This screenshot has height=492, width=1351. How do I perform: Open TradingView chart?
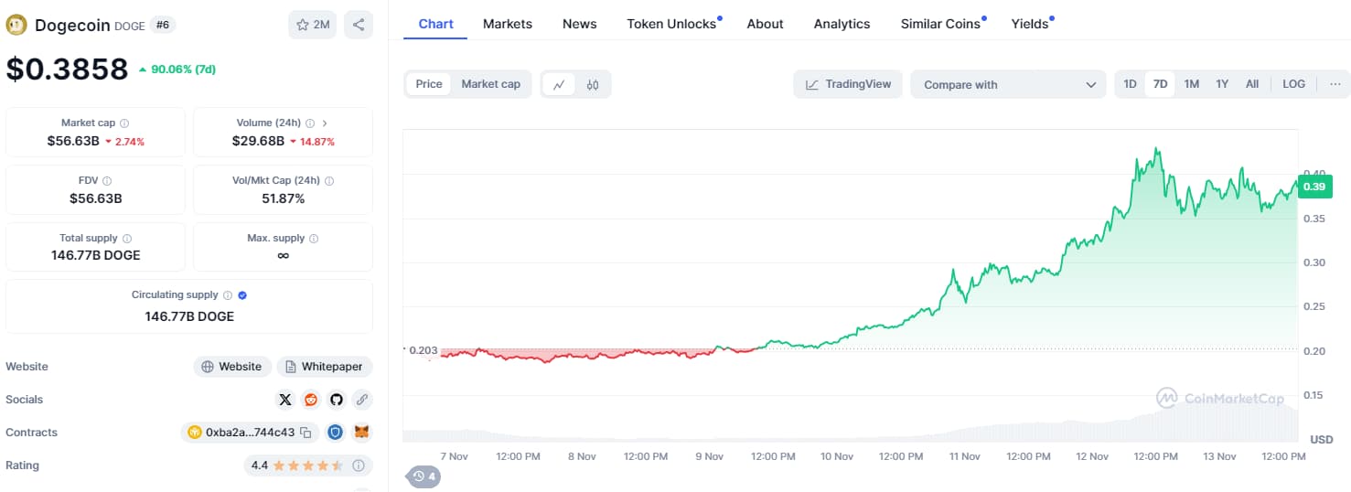click(x=848, y=84)
